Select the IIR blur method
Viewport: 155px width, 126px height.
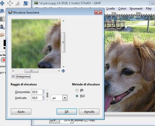pyautogui.click(x=77, y=90)
